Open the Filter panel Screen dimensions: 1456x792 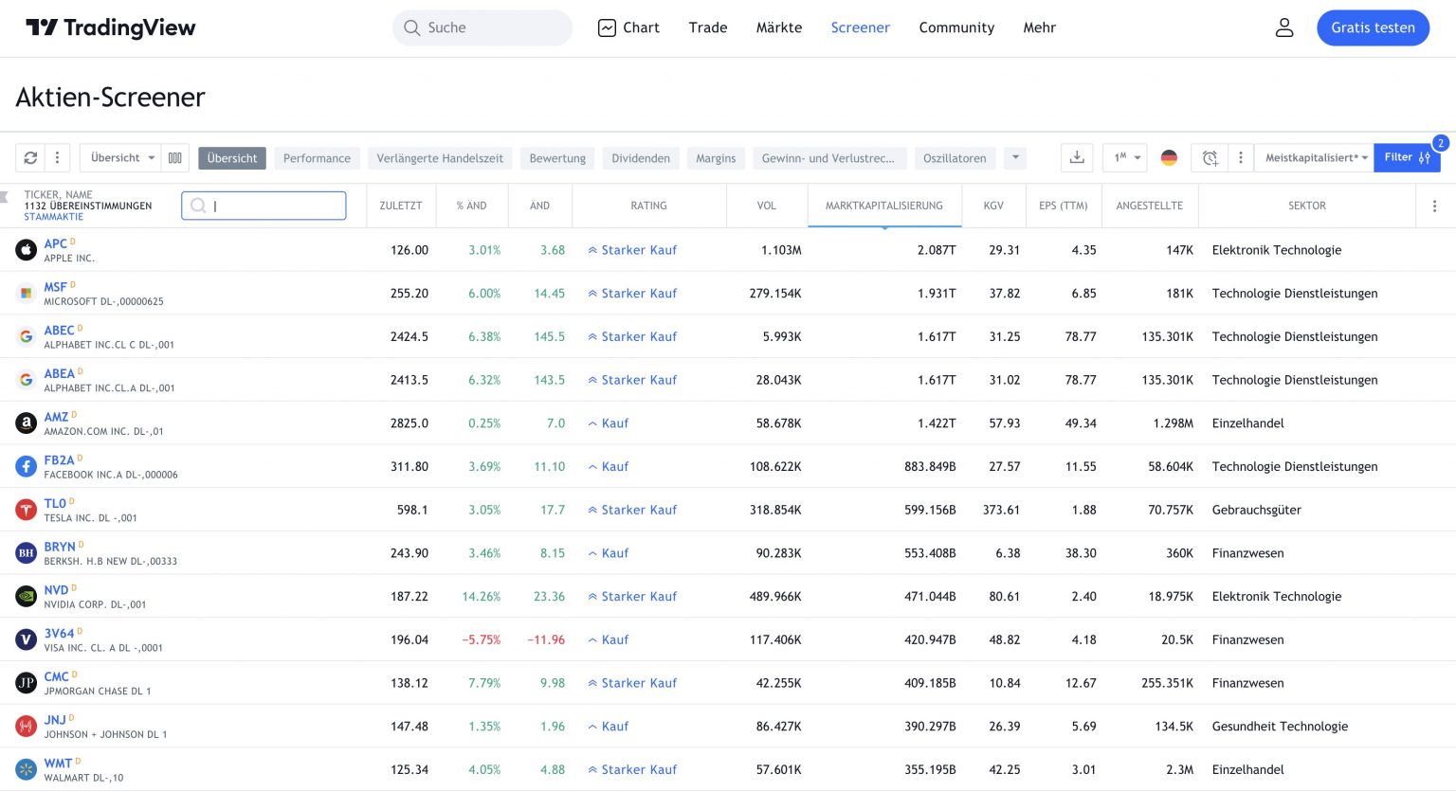coord(1407,158)
